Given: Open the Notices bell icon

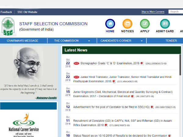Looking at the screenshot, I should tap(127, 24).
